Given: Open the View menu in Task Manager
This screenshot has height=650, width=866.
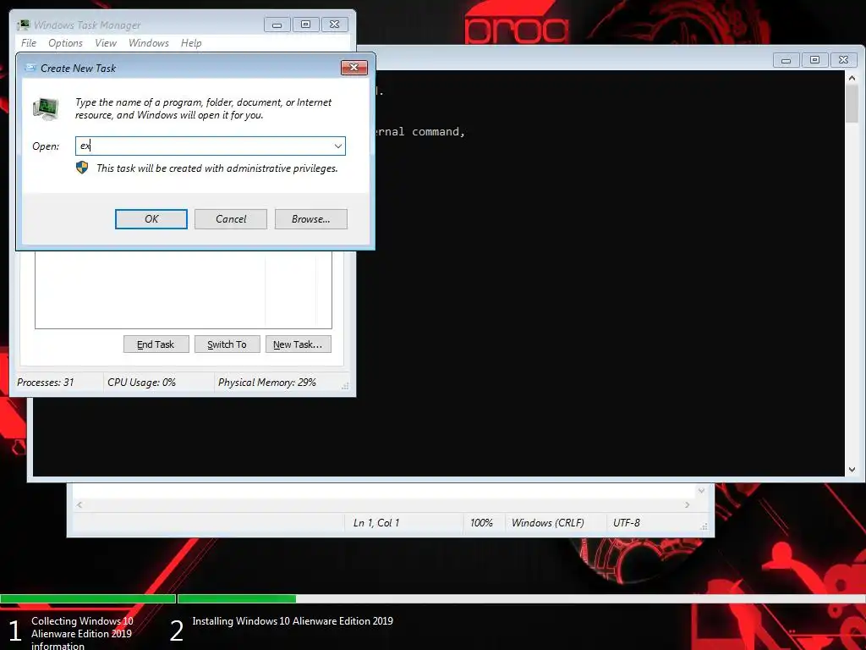Looking at the screenshot, I should click(106, 42).
